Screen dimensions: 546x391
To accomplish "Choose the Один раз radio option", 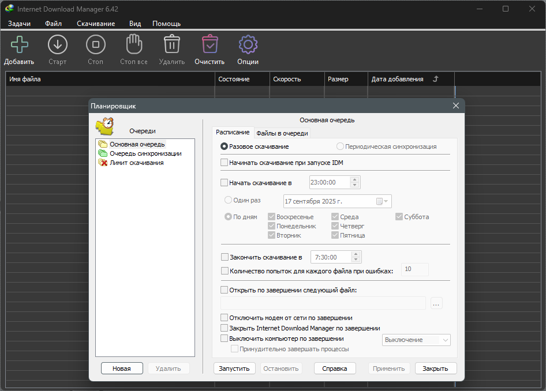I will click(x=228, y=200).
